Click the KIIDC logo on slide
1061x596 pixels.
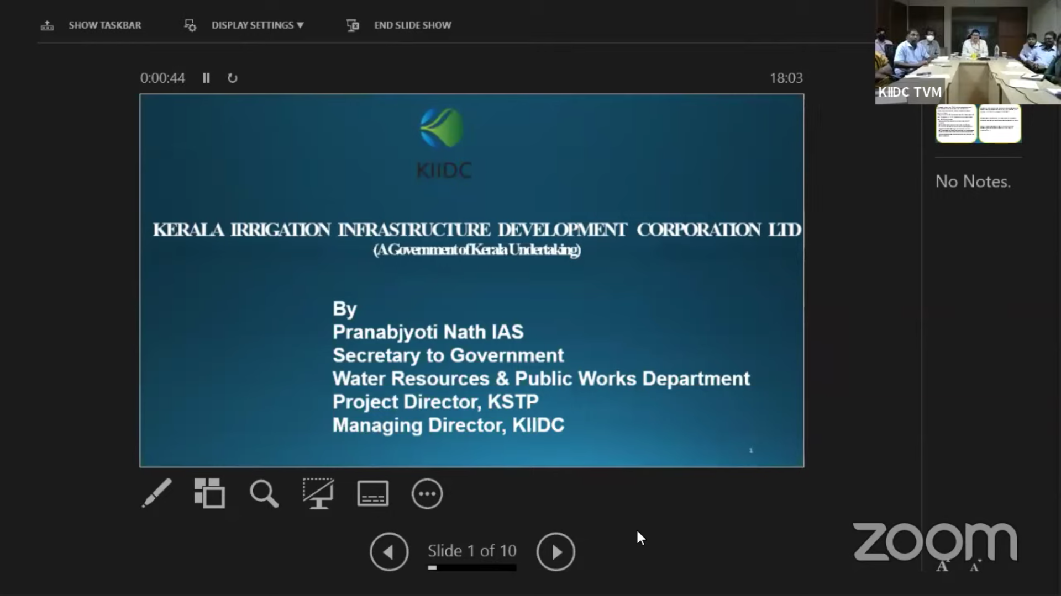pyautogui.click(x=443, y=143)
